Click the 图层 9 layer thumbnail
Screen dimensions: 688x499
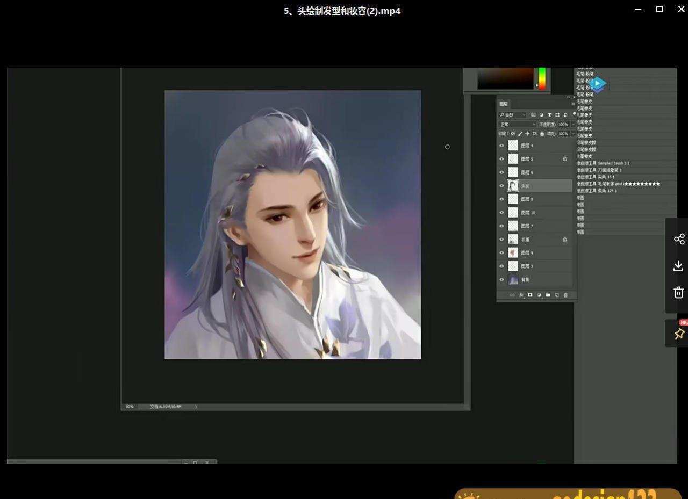coord(513,253)
